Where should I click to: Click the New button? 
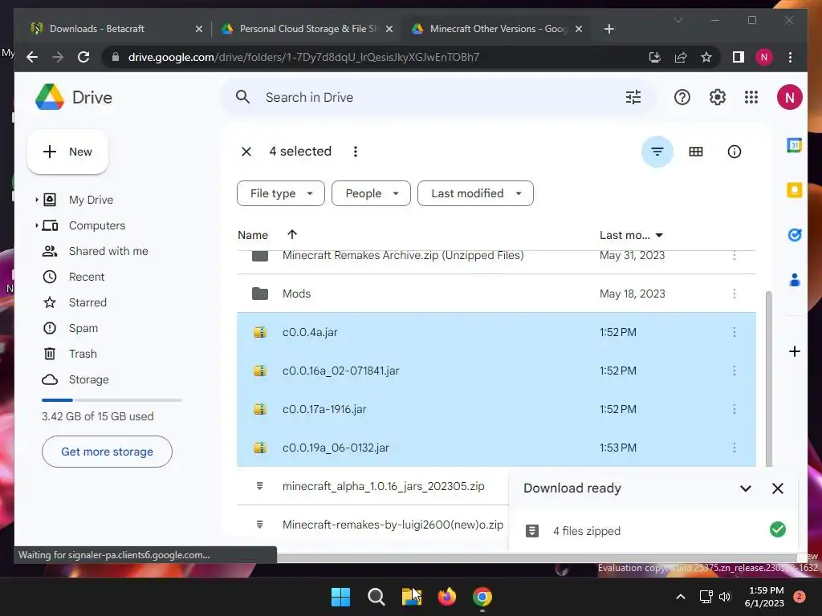[x=67, y=152]
